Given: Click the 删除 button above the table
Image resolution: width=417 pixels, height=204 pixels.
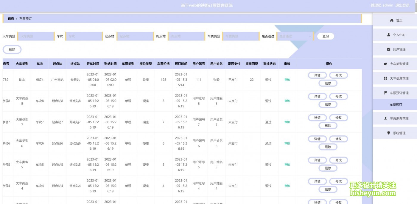Looking at the screenshot, I should tap(12, 50).
